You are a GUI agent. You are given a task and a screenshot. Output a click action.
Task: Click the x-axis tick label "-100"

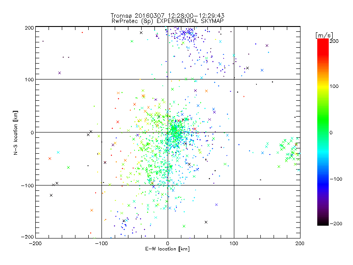pos(101,243)
